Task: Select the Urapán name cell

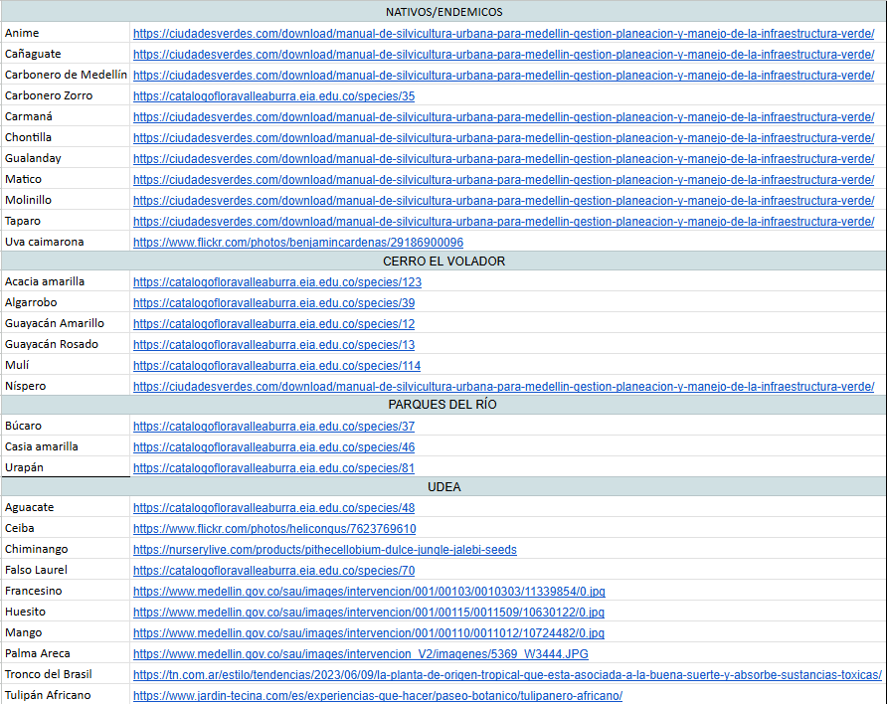Action: pos(66,467)
